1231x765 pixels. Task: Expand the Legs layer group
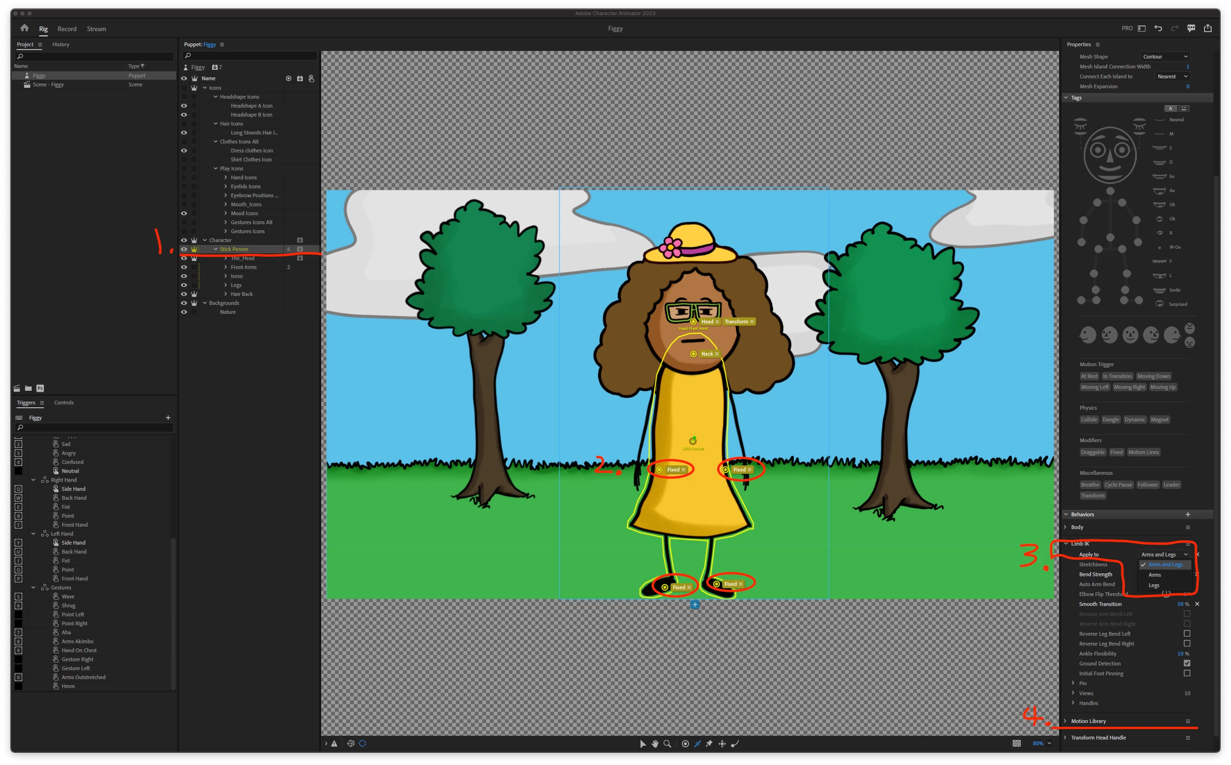(226, 285)
